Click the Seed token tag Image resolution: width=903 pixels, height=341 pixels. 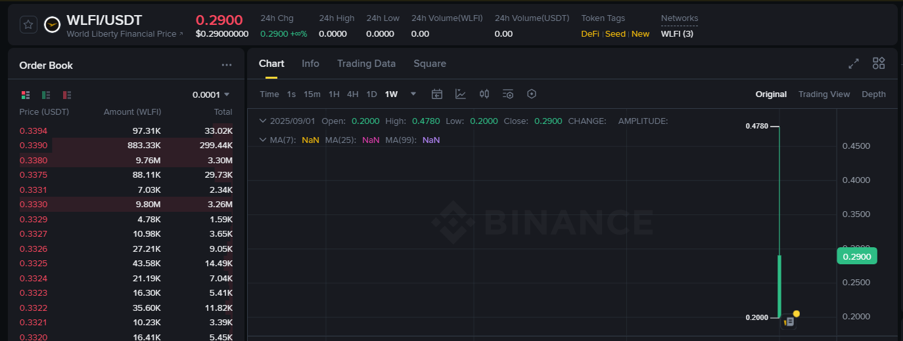[x=615, y=33]
